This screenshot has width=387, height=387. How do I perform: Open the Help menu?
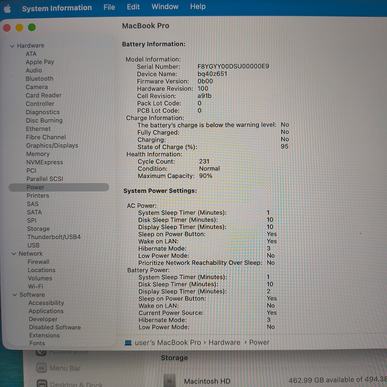pyautogui.click(x=198, y=6)
